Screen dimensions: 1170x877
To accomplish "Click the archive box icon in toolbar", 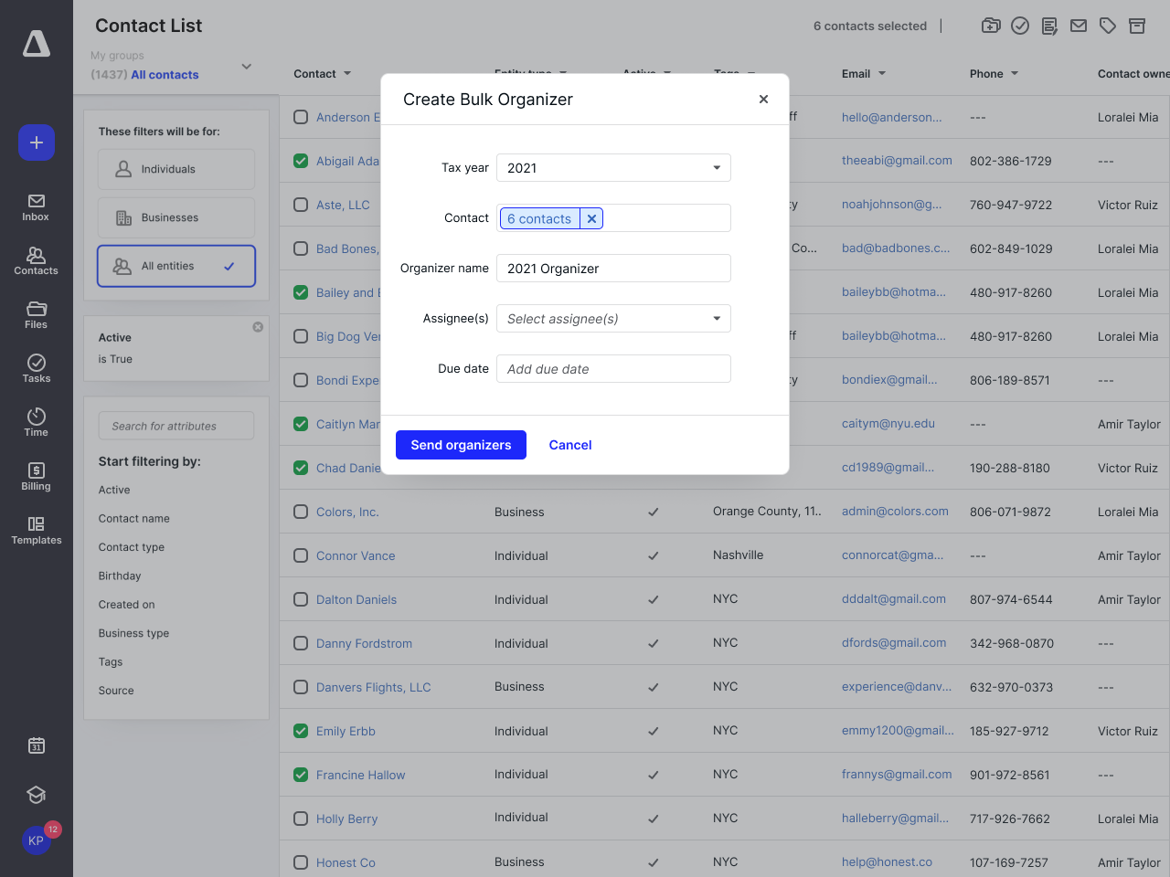I will tap(1137, 26).
